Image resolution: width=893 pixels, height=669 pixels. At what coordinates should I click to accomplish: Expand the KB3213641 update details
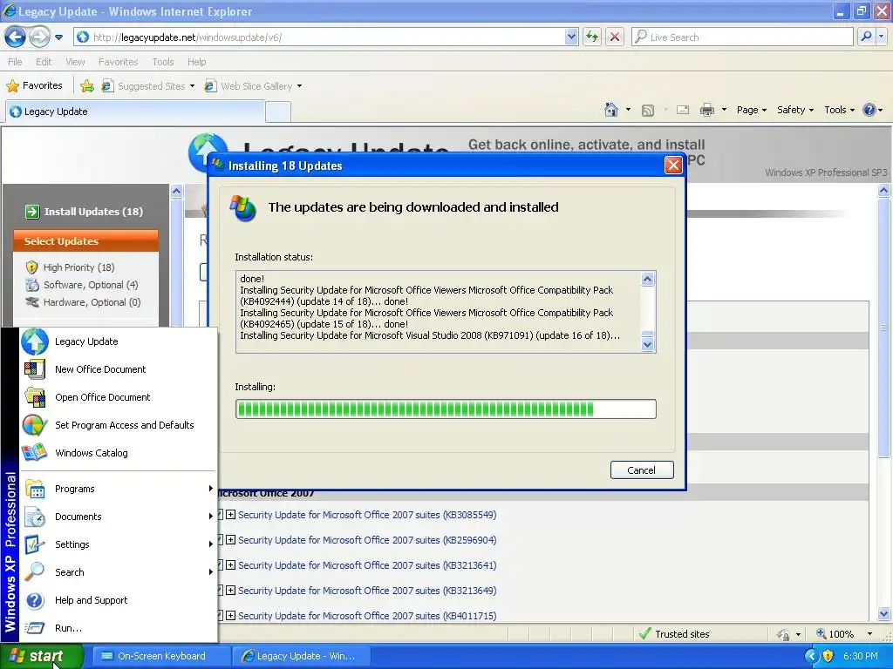[x=230, y=565]
